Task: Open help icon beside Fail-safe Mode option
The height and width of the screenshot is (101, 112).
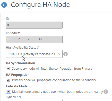Action: [106, 92]
